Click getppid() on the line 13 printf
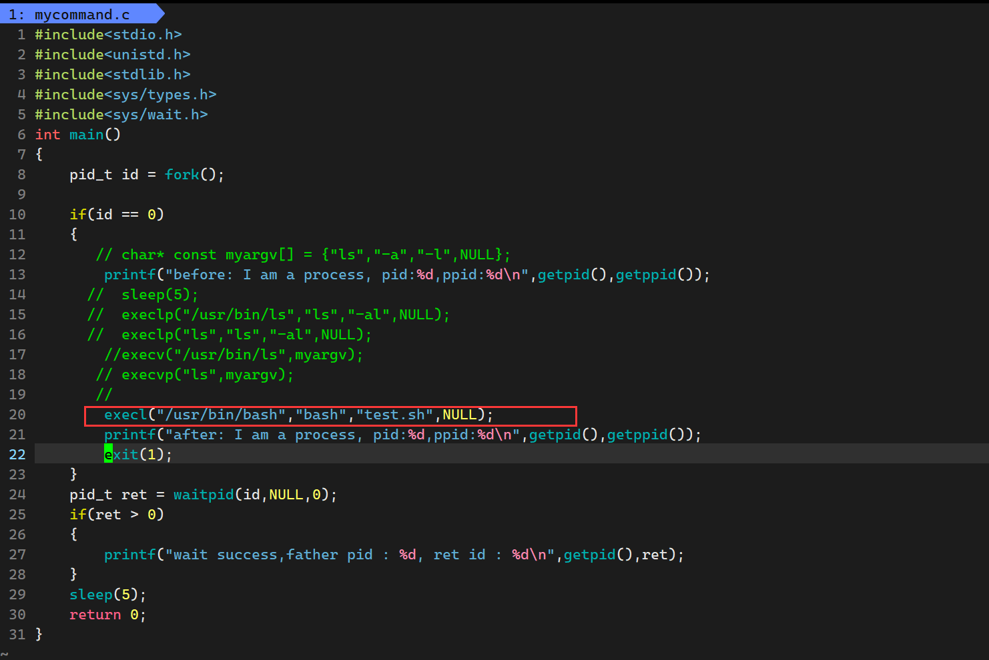 point(655,275)
